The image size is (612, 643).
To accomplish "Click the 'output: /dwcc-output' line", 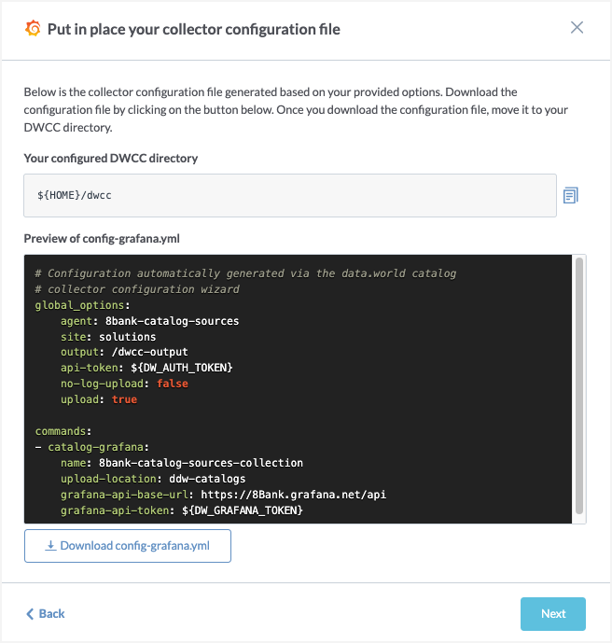I will click(x=124, y=352).
